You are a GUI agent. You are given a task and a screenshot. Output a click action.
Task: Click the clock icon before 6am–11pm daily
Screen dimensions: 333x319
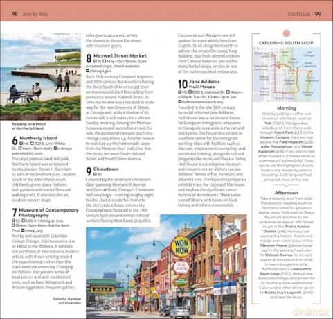click(x=20, y=148)
